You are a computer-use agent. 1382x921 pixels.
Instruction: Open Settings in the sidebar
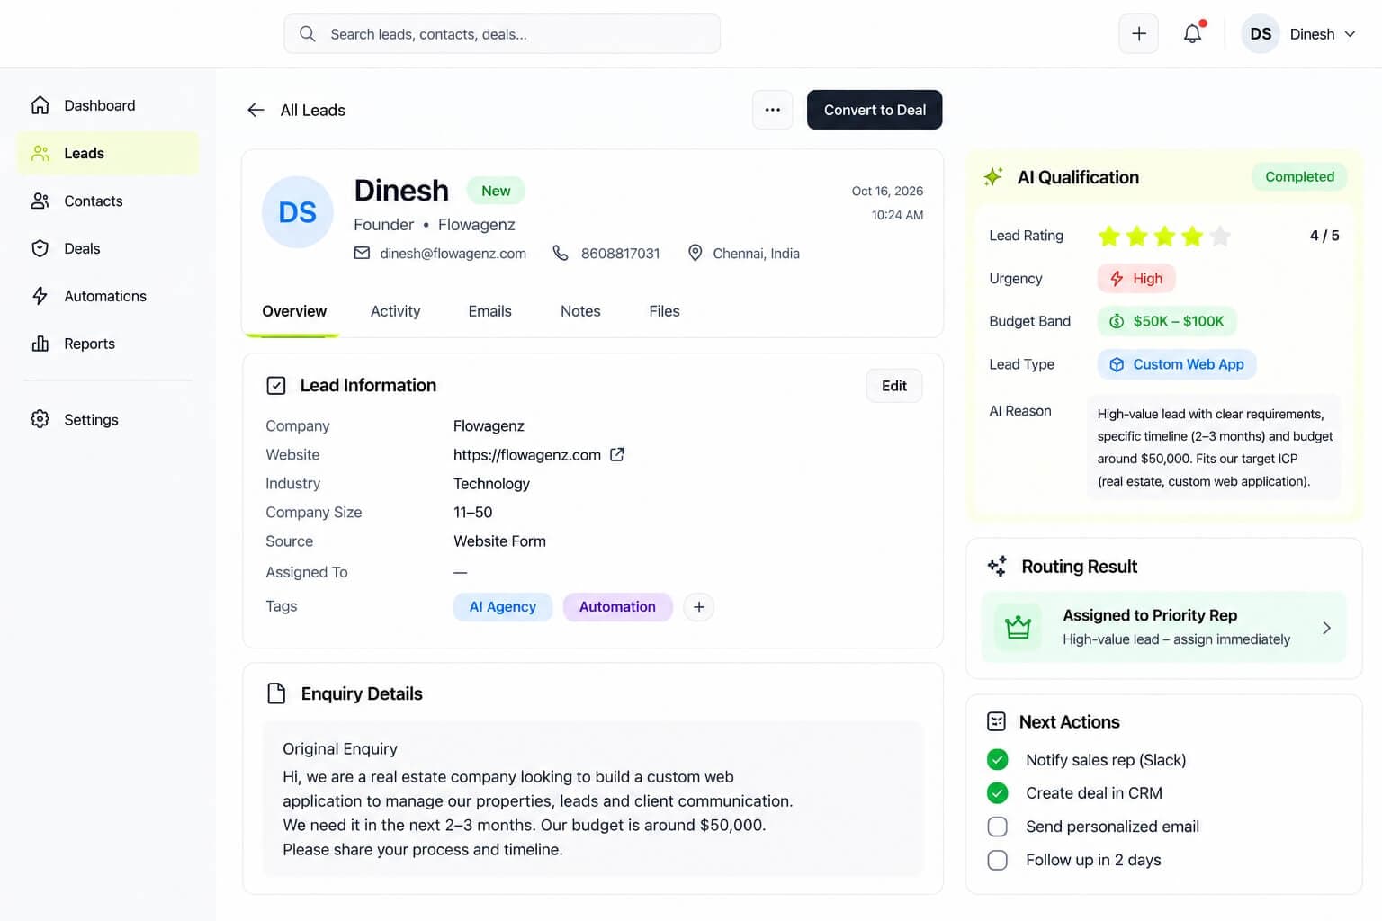(107, 420)
